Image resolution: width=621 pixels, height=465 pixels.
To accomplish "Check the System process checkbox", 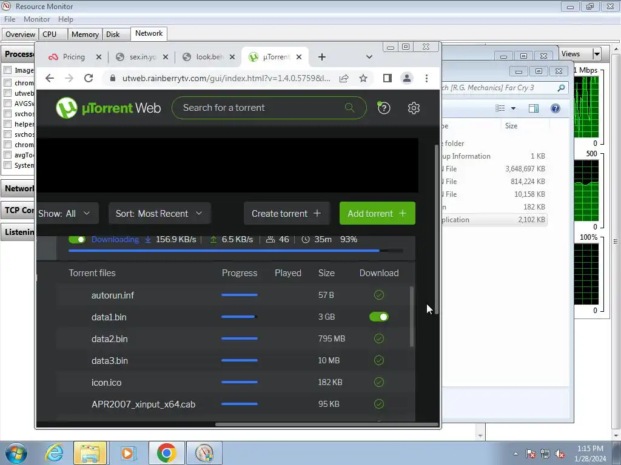I will (x=7, y=165).
